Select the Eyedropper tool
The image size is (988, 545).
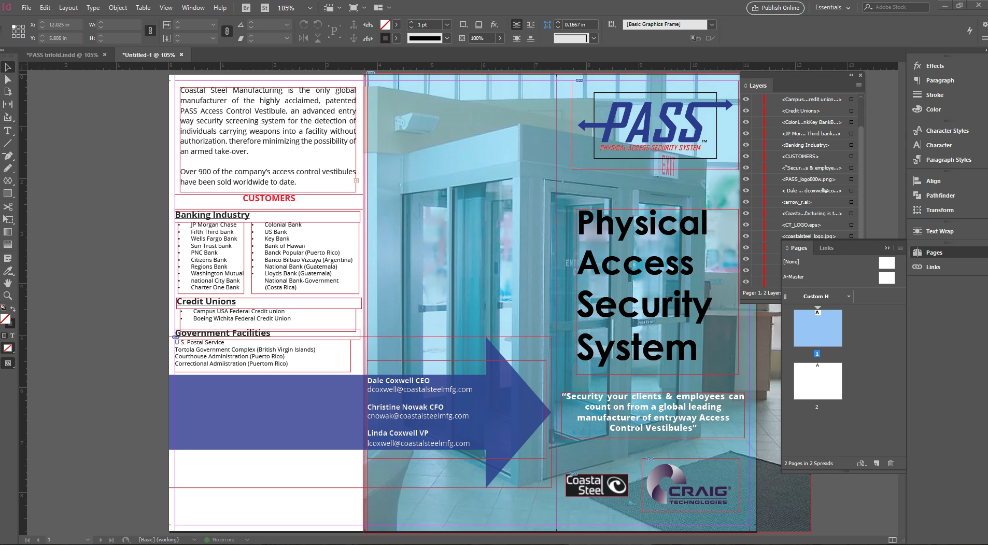point(8,271)
